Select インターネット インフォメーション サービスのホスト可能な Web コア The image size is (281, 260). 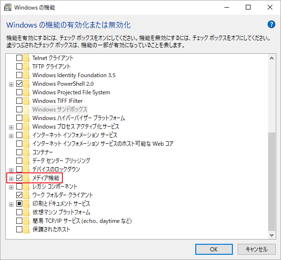coord(103,144)
